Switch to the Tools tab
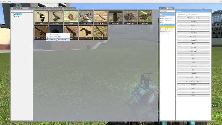The height and width of the screenshot is (125, 222). point(162,8)
